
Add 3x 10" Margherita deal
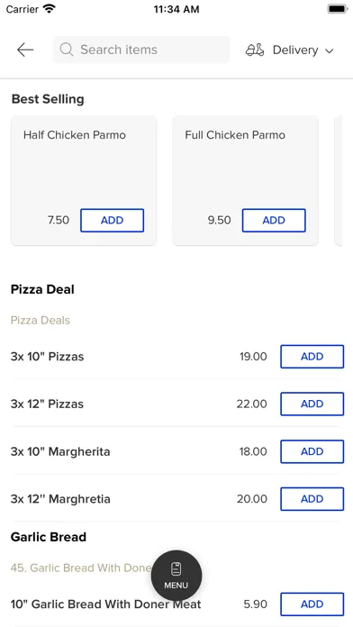tap(312, 451)
